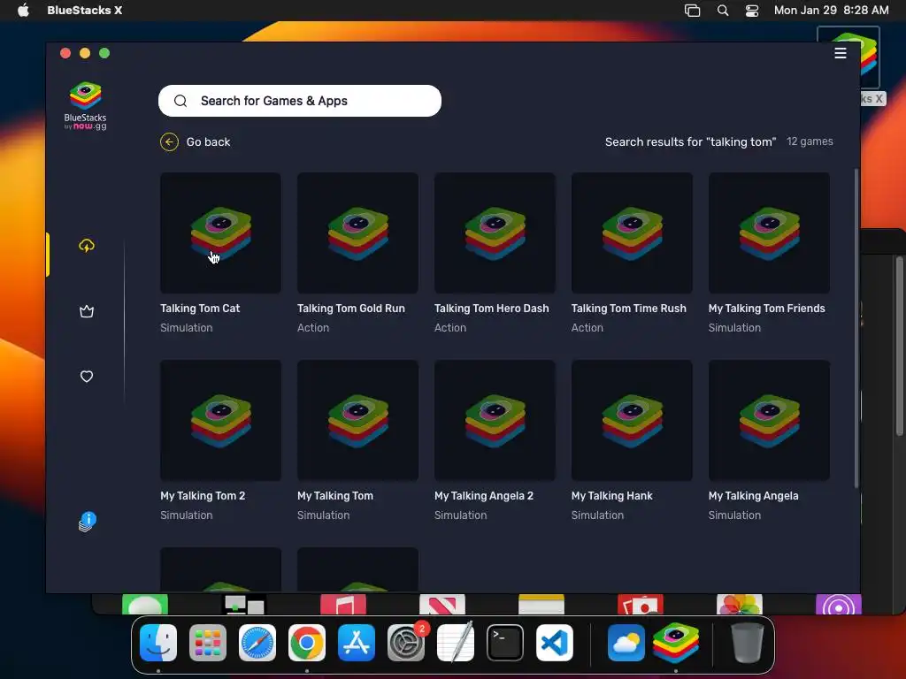Viewport: 906px width, 679px height.
Task: Click the My Talking Angela 2 title
Action: click(484, 496)
